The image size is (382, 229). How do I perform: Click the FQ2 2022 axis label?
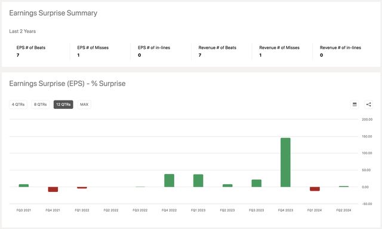pos(111,210)
